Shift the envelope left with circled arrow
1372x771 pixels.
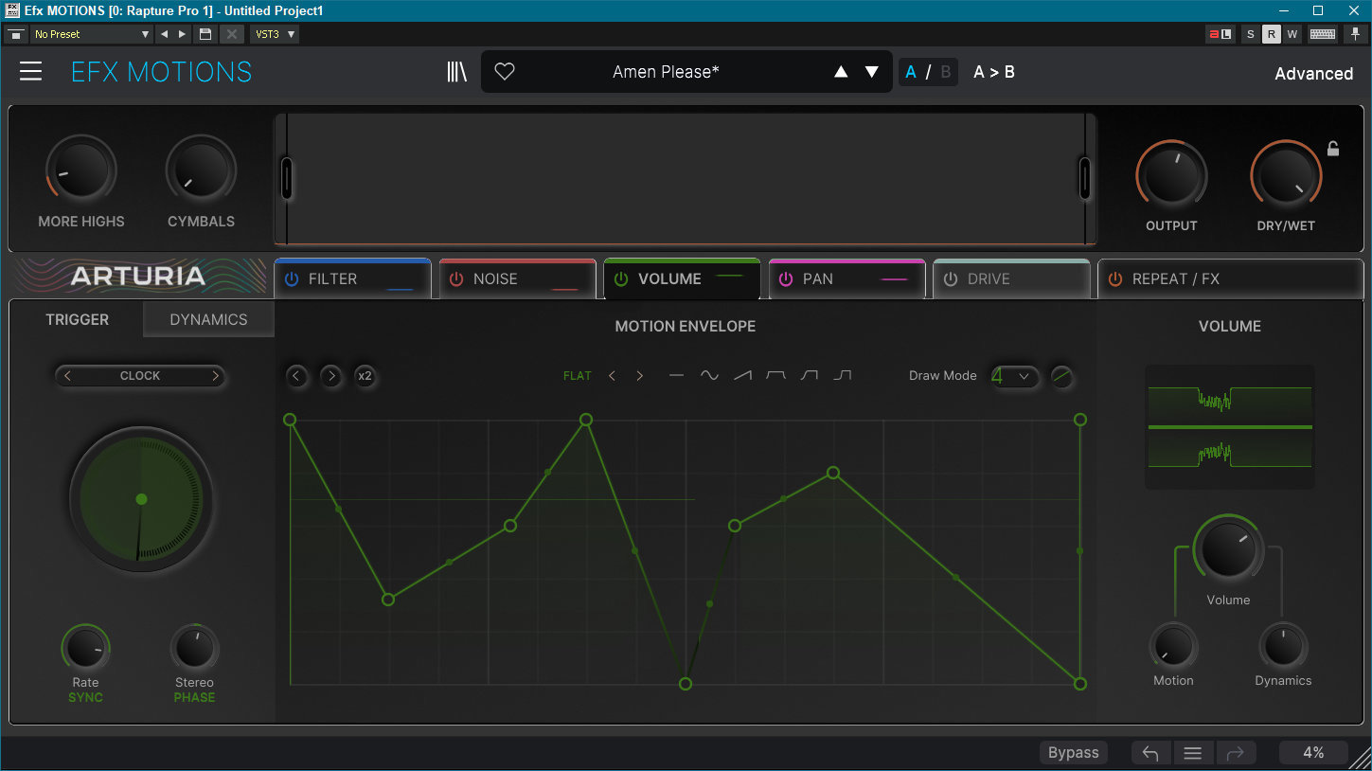coord(297,376)
